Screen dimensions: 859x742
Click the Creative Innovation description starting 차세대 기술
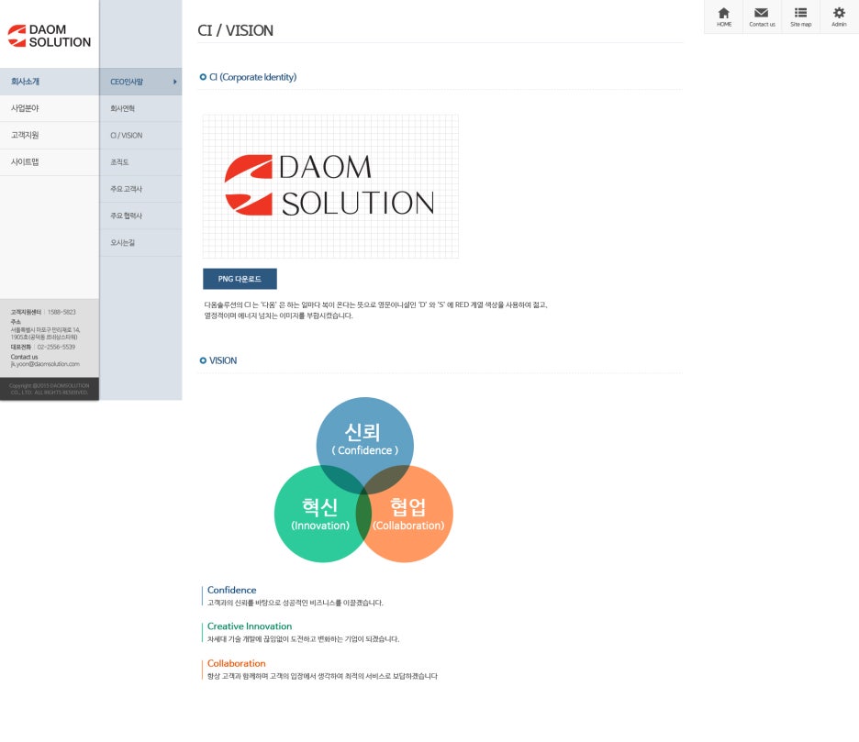click(x=303, y=639)
